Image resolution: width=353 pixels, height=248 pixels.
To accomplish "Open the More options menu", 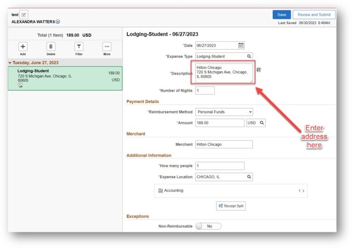I will pyautogui.click(x=107, y=46).
